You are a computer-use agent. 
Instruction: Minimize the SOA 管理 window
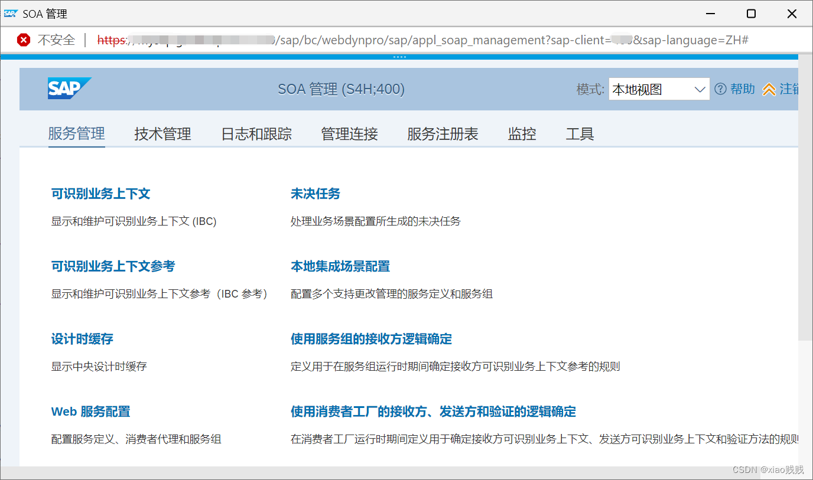click(x=710, y=14)
